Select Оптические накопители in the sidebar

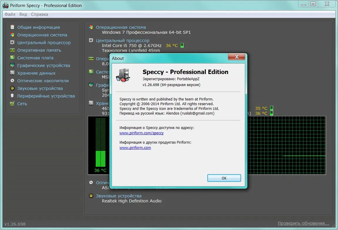click(43, 81)
